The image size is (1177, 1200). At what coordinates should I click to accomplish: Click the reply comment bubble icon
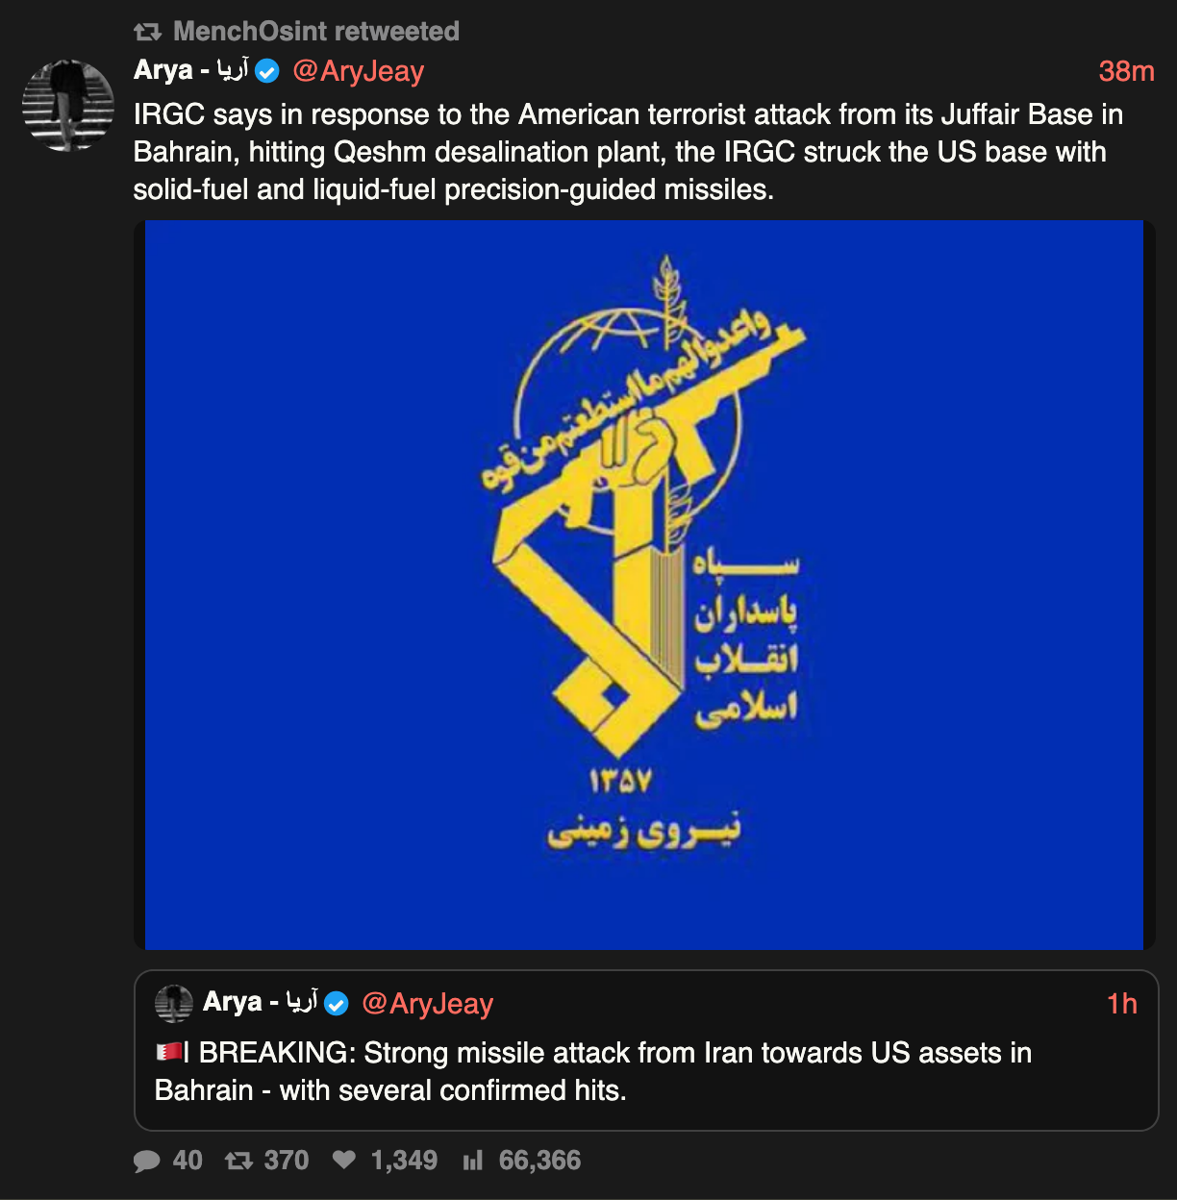(147, 1161)
